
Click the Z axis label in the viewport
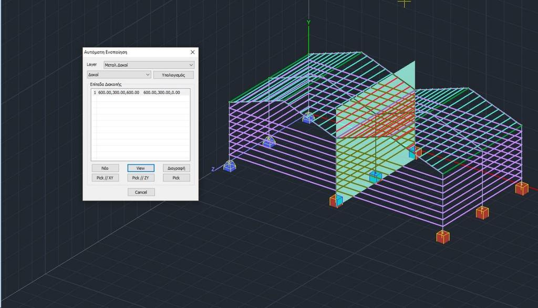point(213,169)
